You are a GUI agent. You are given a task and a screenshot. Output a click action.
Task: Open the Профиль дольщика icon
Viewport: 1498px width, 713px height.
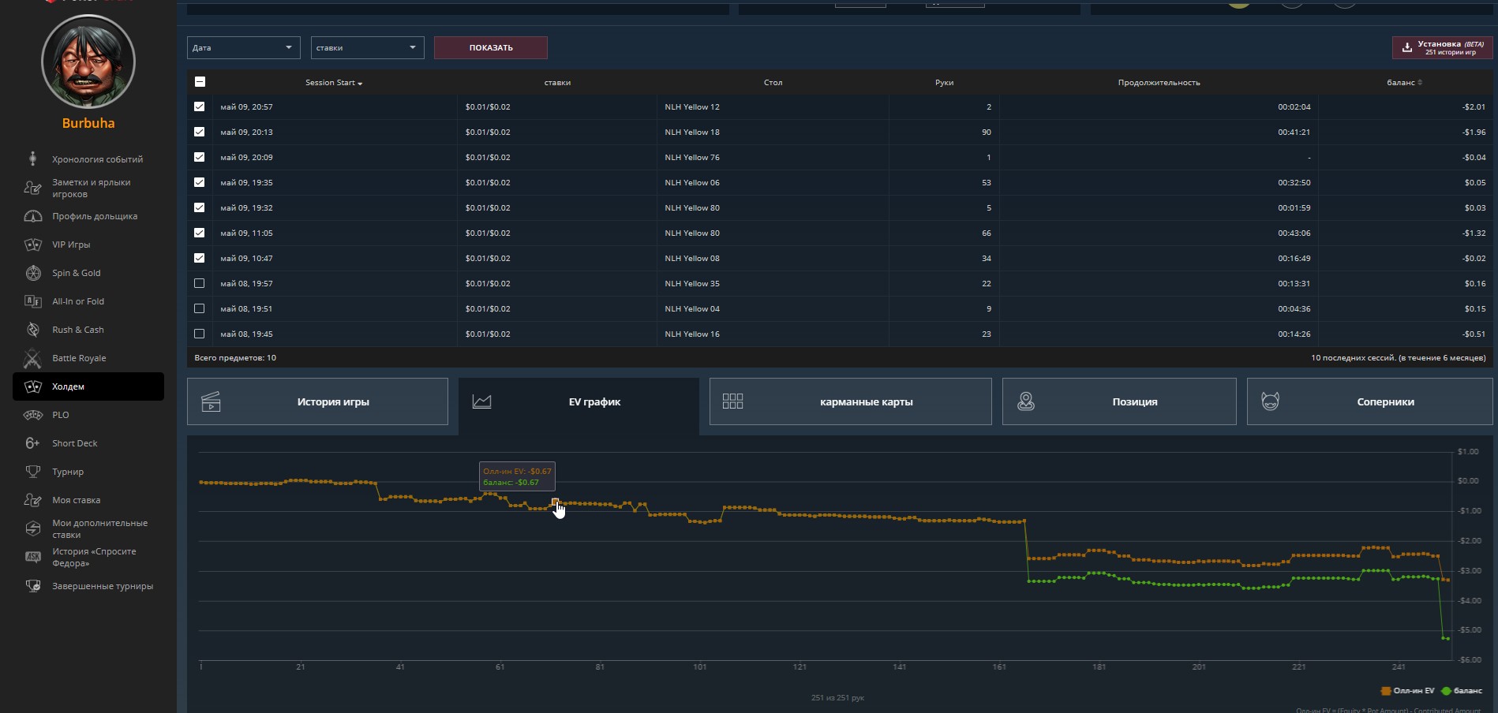click(32, 216)
